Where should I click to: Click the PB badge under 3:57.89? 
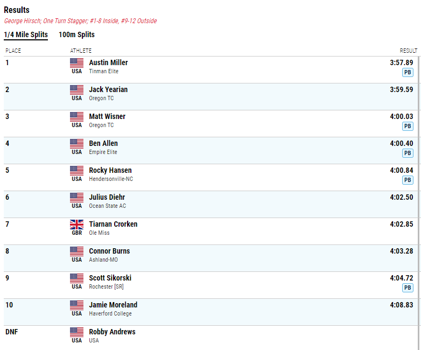coord(408,72)
